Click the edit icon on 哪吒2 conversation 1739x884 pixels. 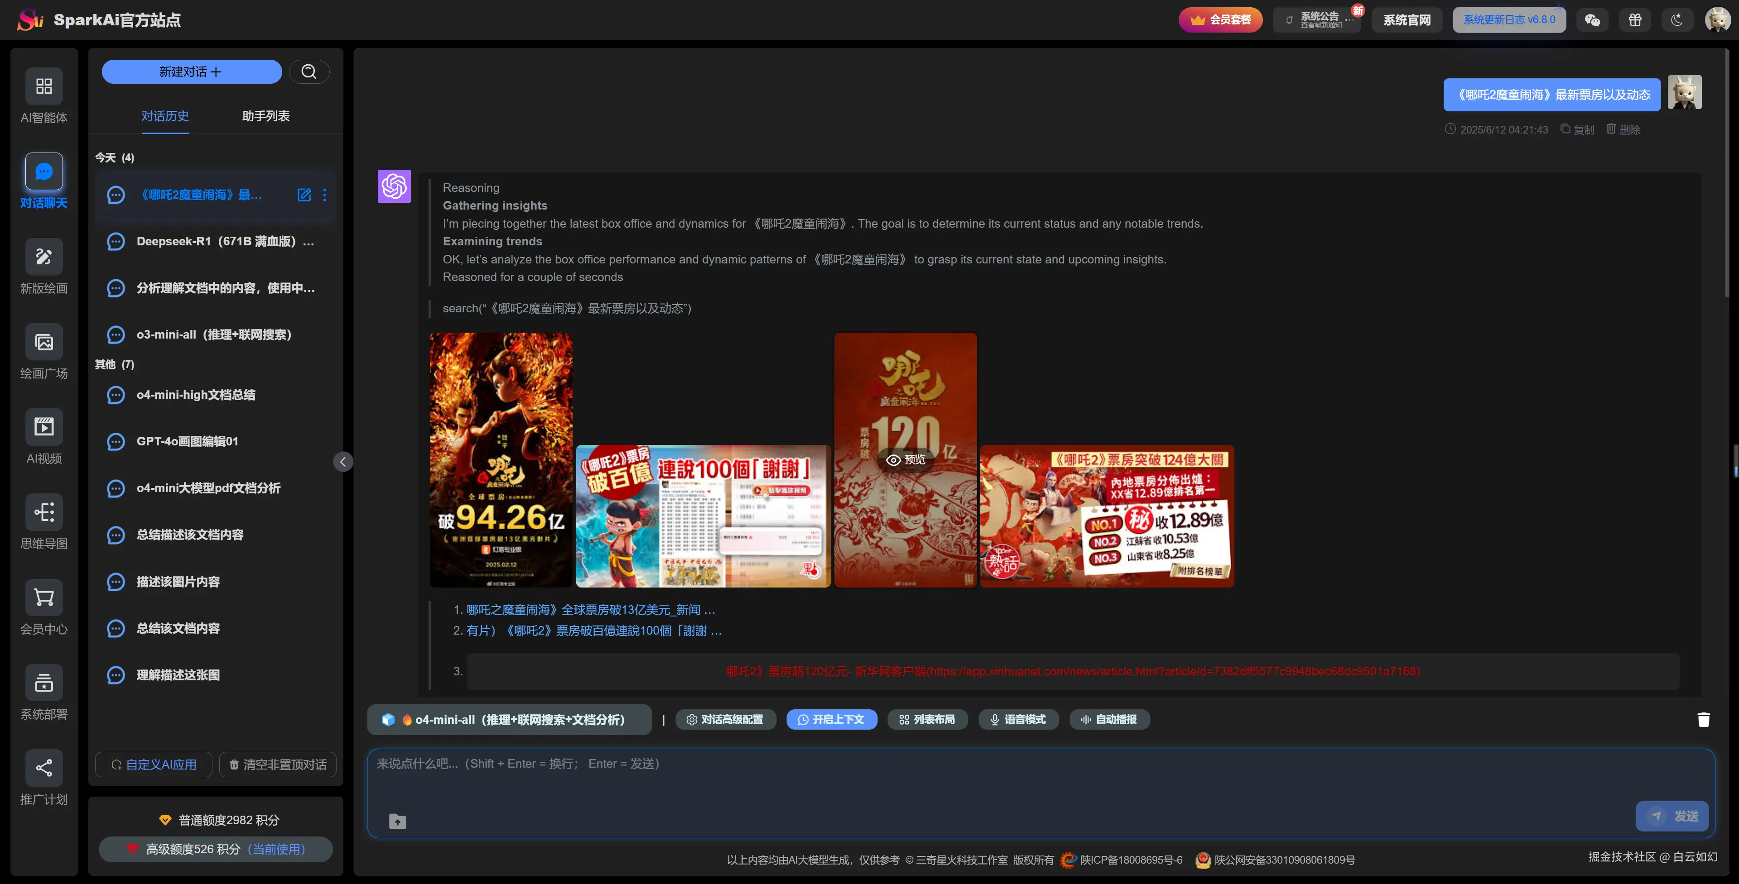[304, 195]
